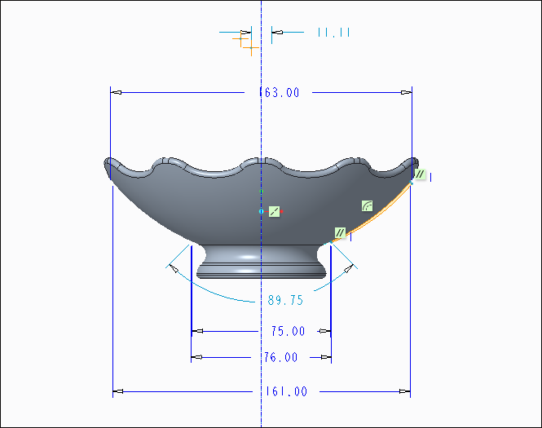The image size is (542, 428).
Task: Click the lower parallel constraint icon near base
Action: pyautogui.click(x=340, y=232)
